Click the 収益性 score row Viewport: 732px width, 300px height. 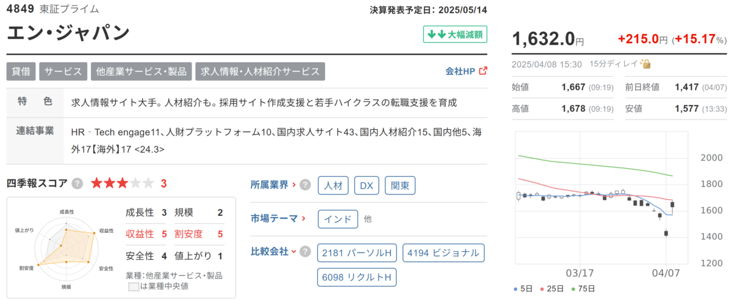146,234
